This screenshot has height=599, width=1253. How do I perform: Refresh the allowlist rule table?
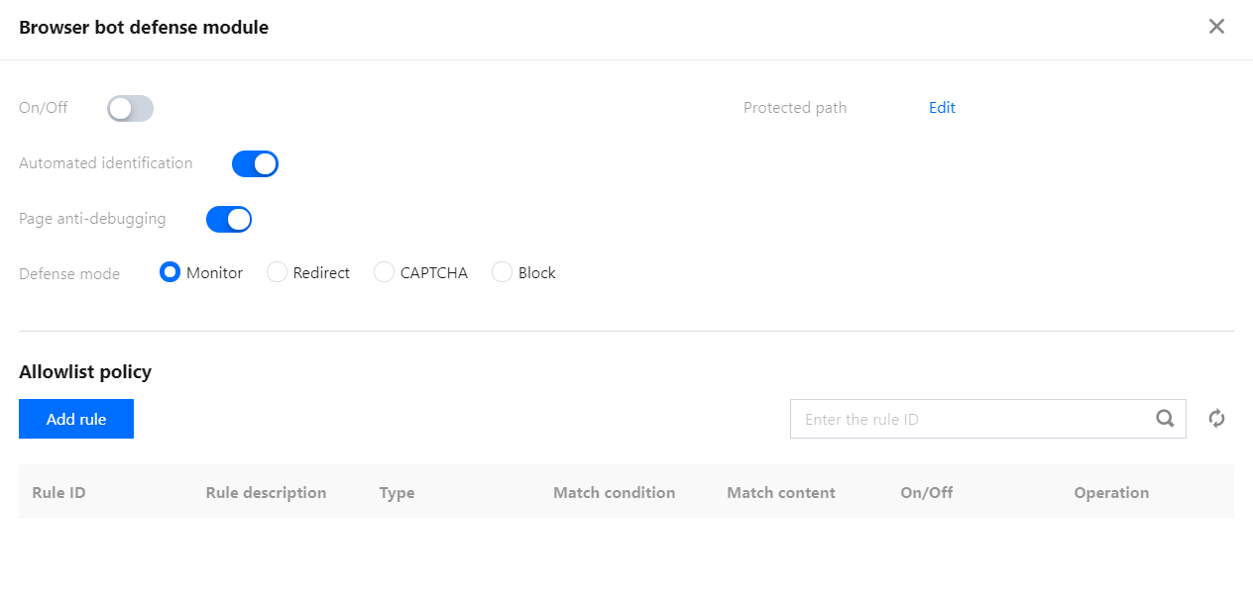1217,419
